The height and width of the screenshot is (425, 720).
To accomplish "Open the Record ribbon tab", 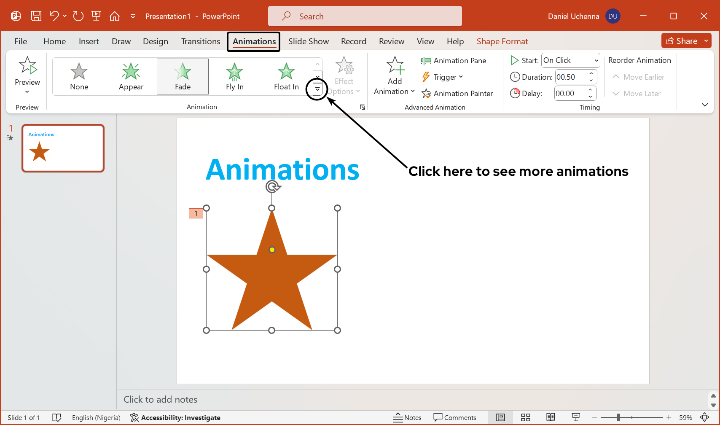I will (354, 41).
